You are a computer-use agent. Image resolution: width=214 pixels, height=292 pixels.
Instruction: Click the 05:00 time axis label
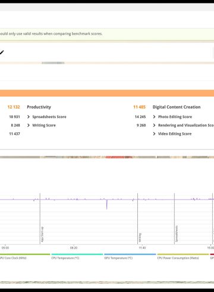(5, 248)
